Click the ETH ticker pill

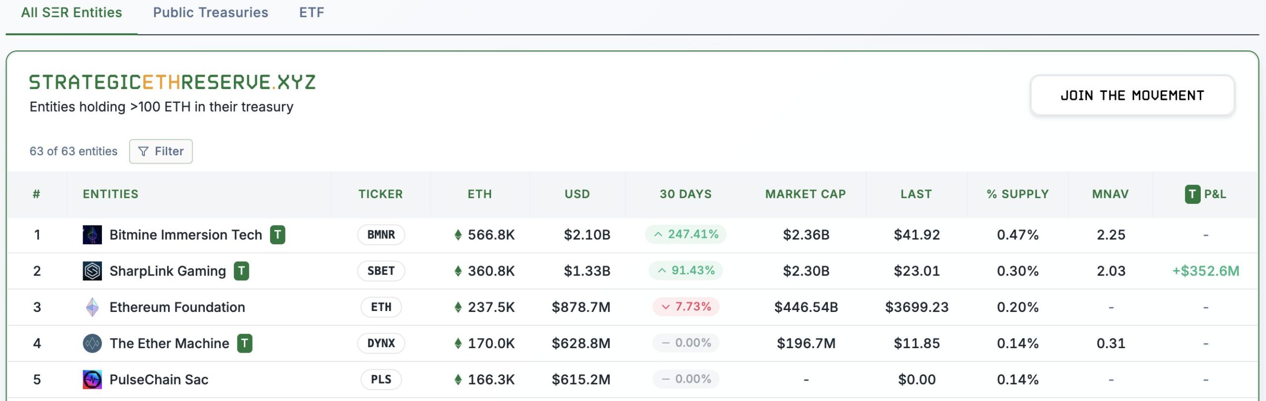[x=381, y=307]
